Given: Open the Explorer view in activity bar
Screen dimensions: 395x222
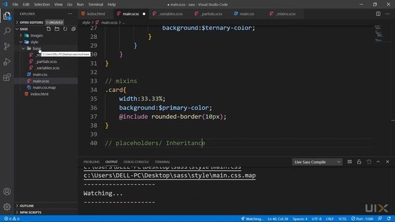Looking at the screenshot, I should [7, 16].
